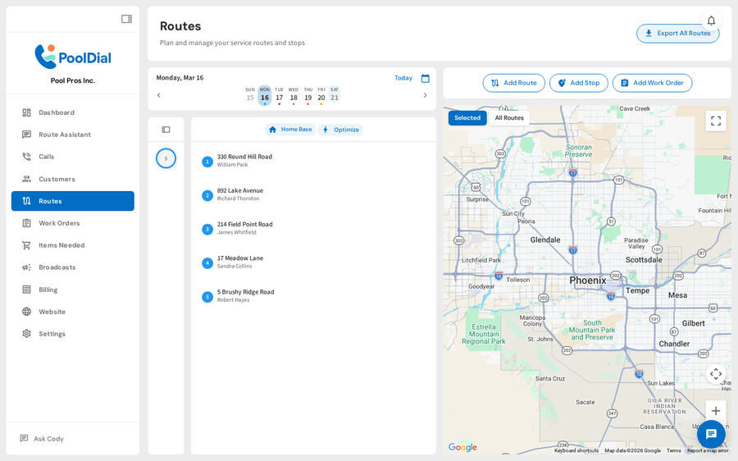Click the Optimize route button

pos(340,130)
